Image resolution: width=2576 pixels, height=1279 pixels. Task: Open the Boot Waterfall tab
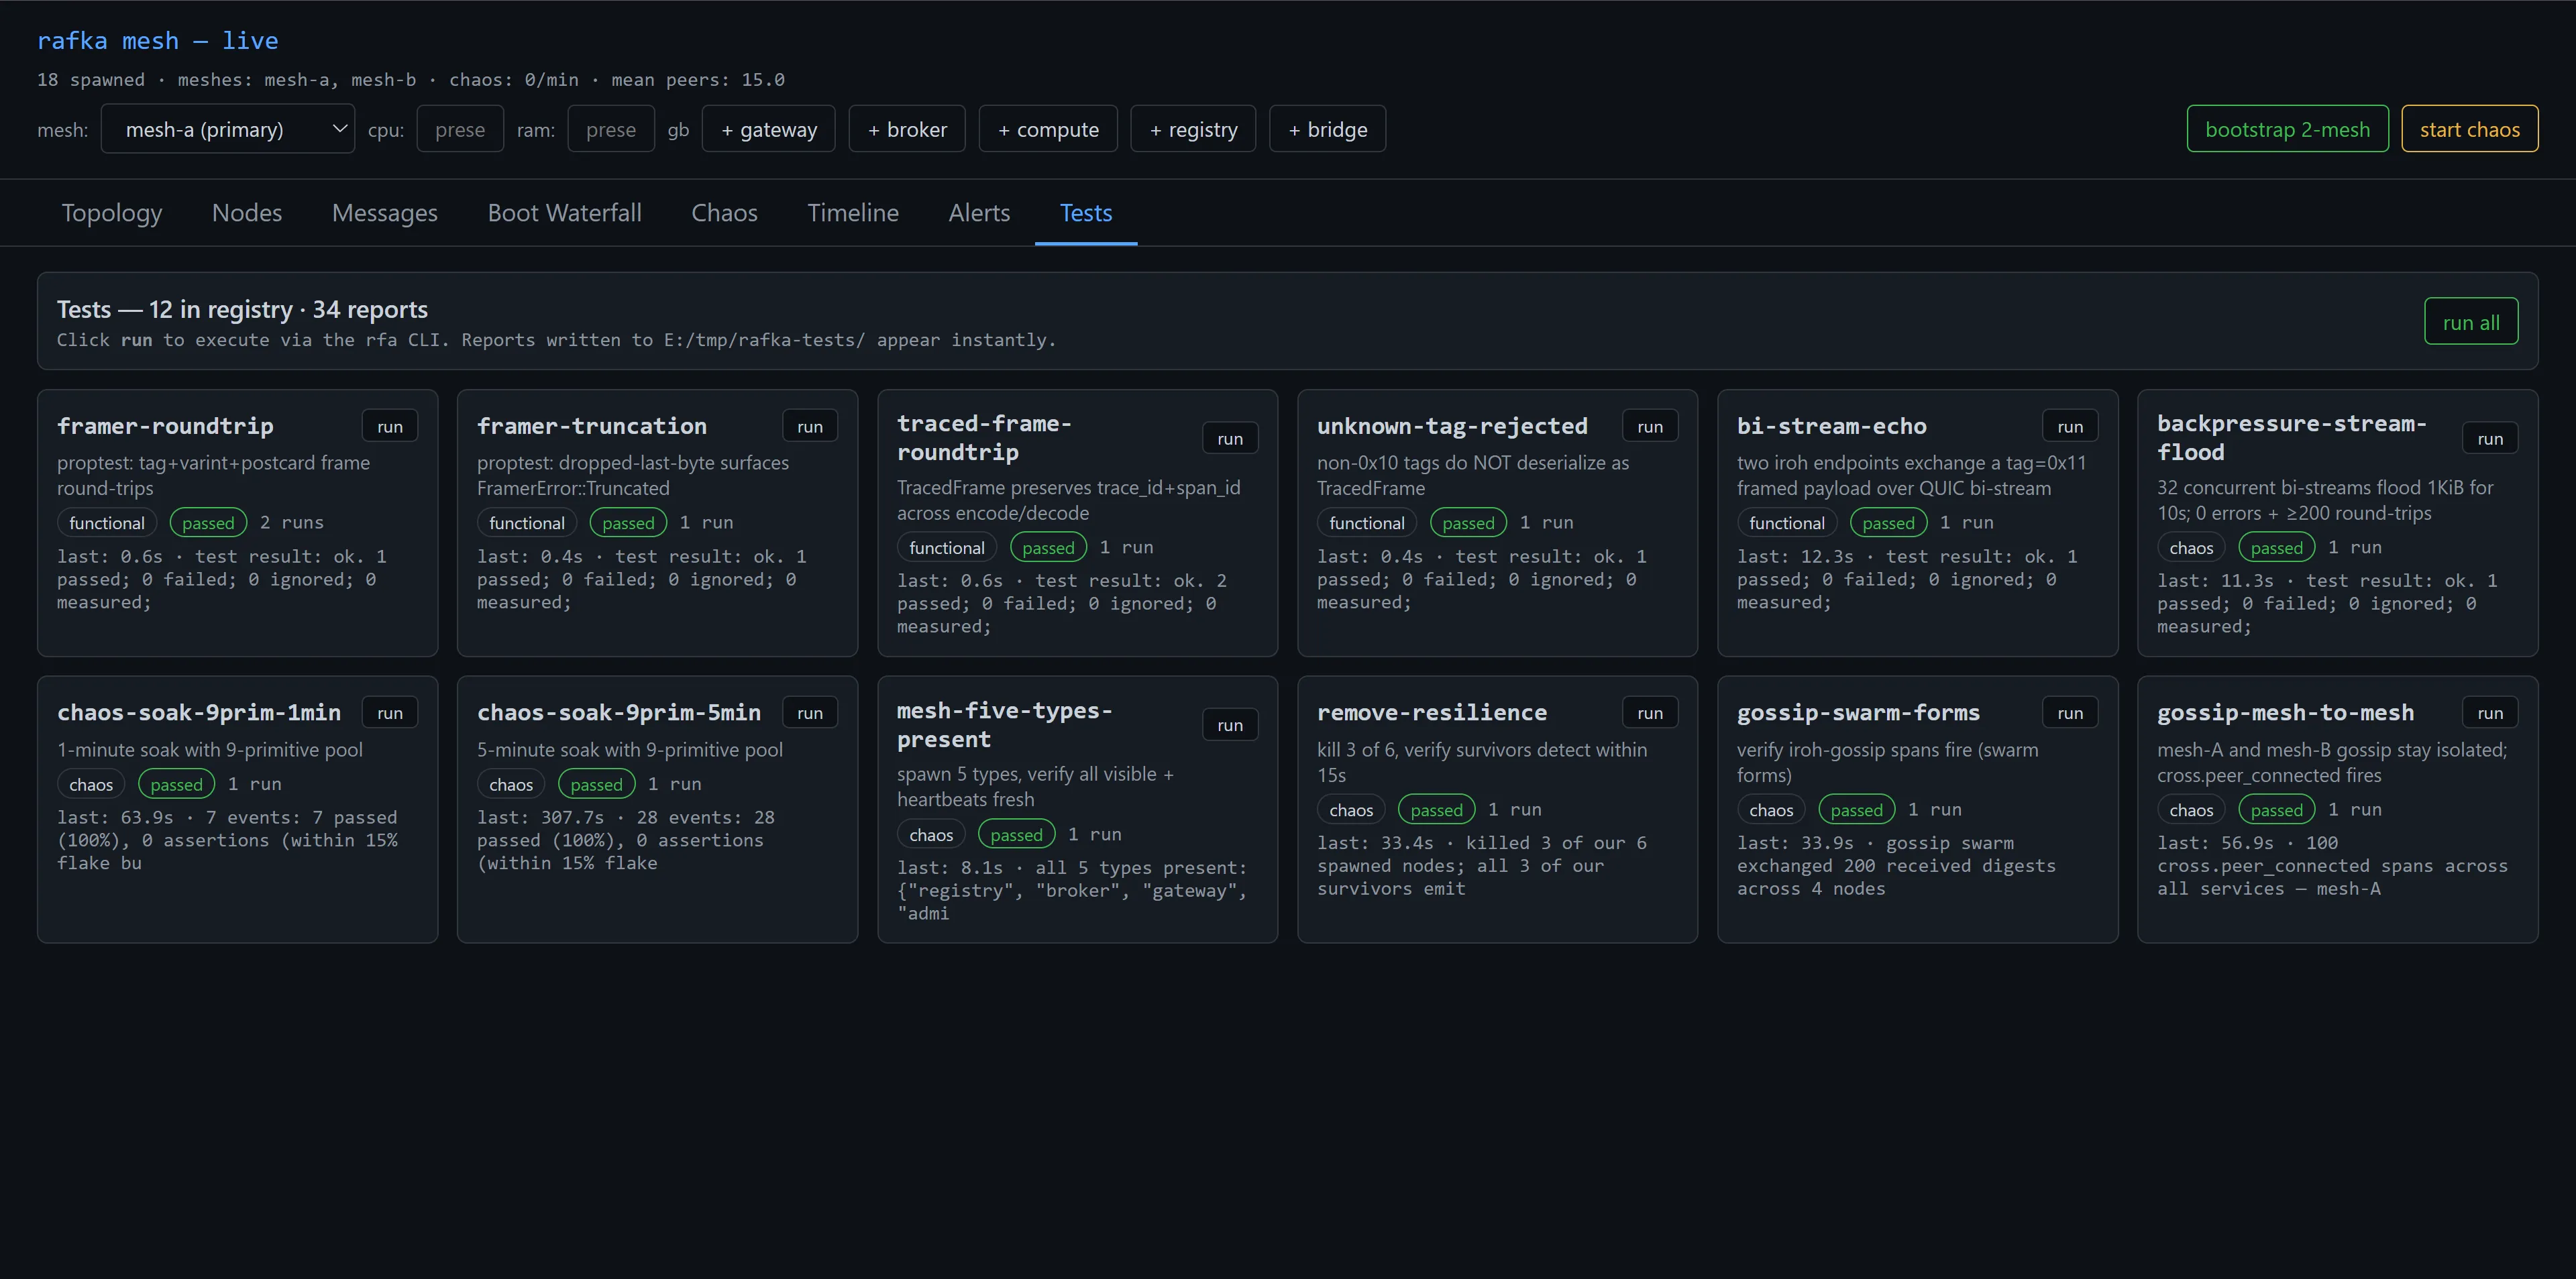click(x=565, y=213)
